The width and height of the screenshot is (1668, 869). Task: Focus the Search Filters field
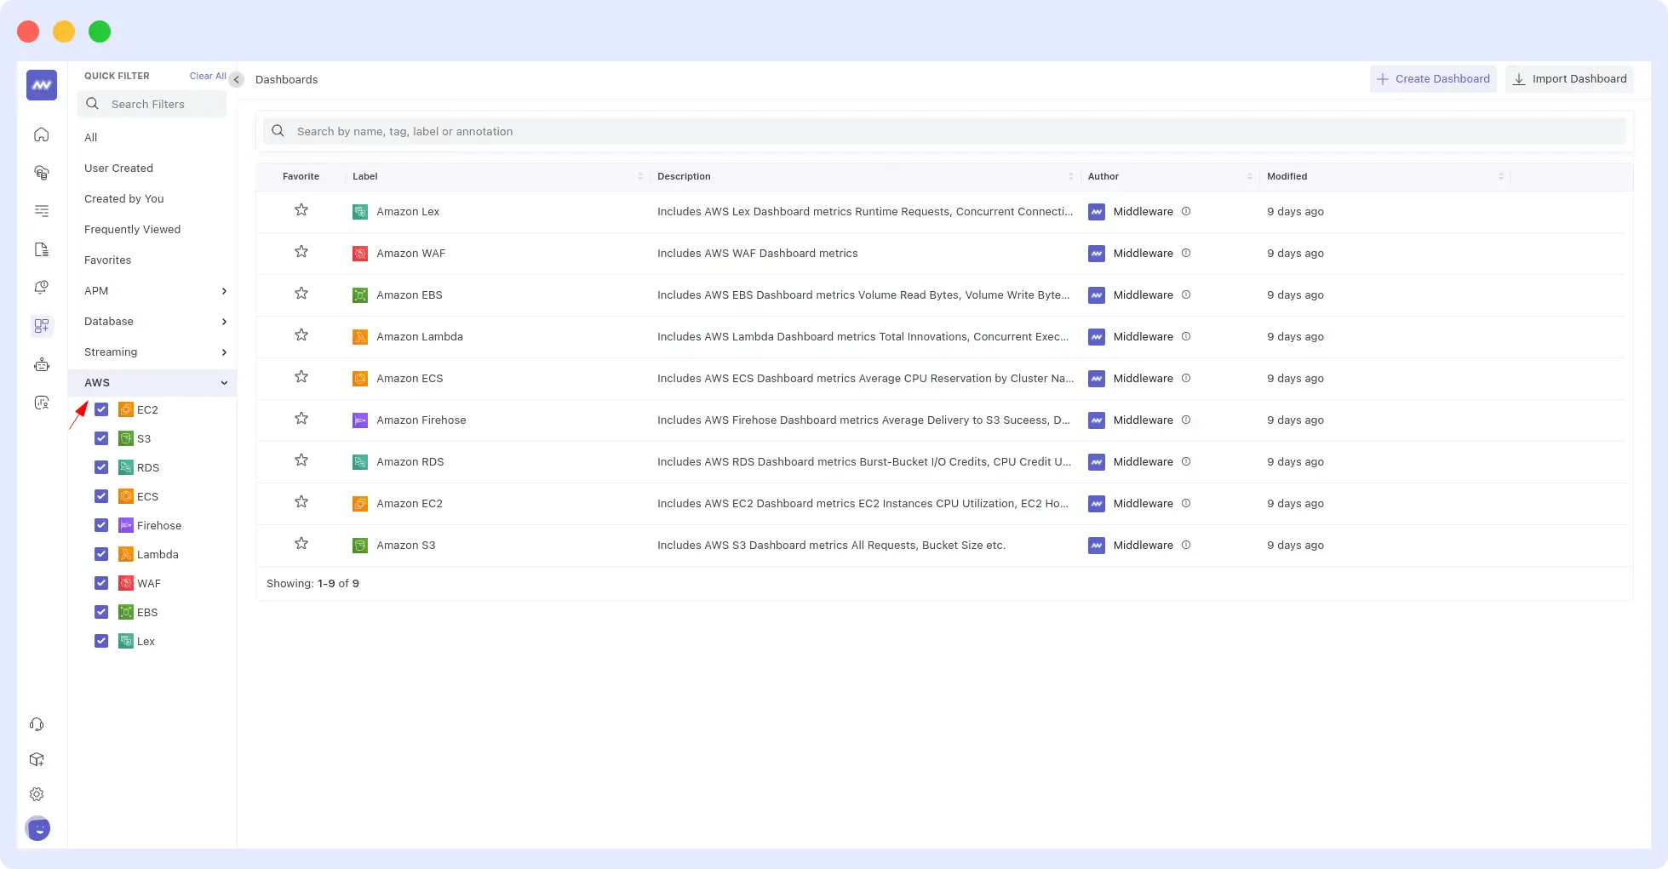point(152,104)
